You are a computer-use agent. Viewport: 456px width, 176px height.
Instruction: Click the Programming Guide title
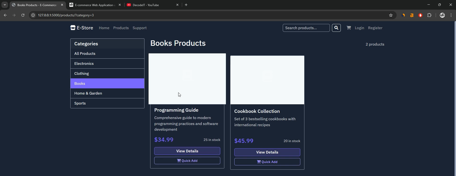point(176,110)
